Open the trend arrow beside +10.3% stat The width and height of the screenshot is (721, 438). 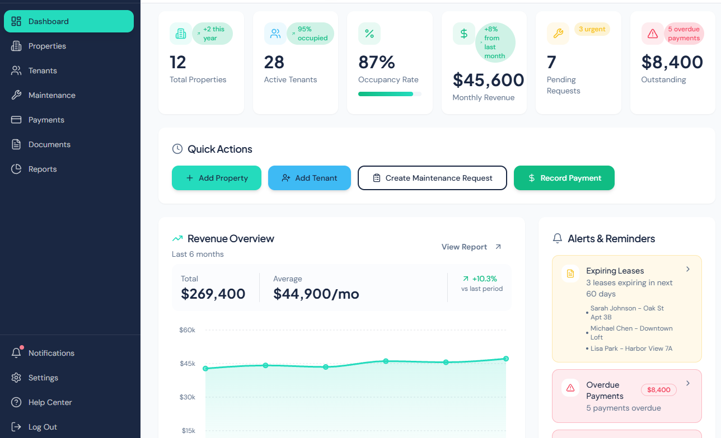(466, 278)
